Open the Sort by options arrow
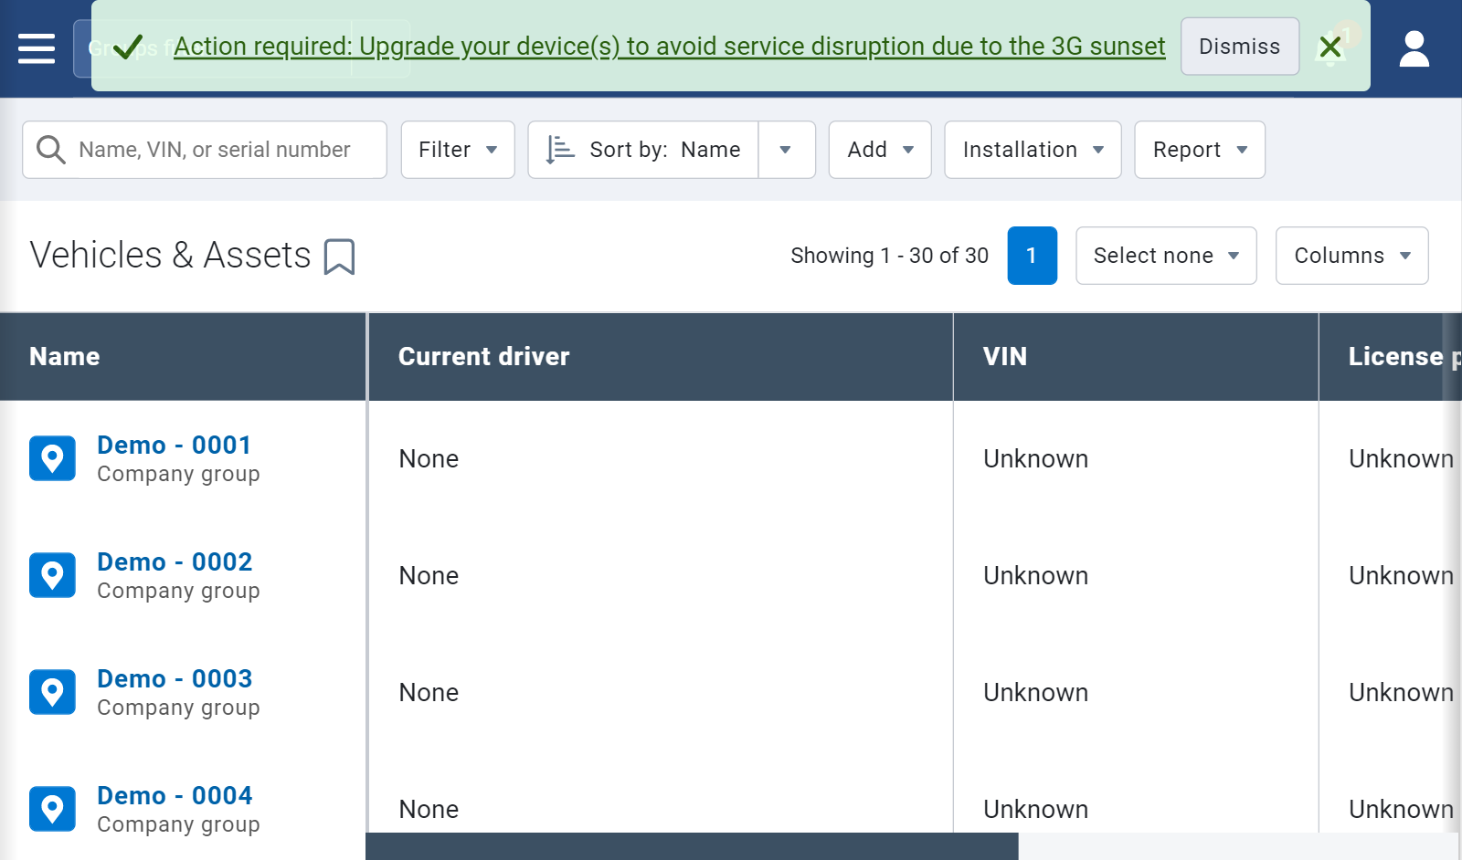The width and height of the screenshot is (1462, 860). [x=786, y=150]
